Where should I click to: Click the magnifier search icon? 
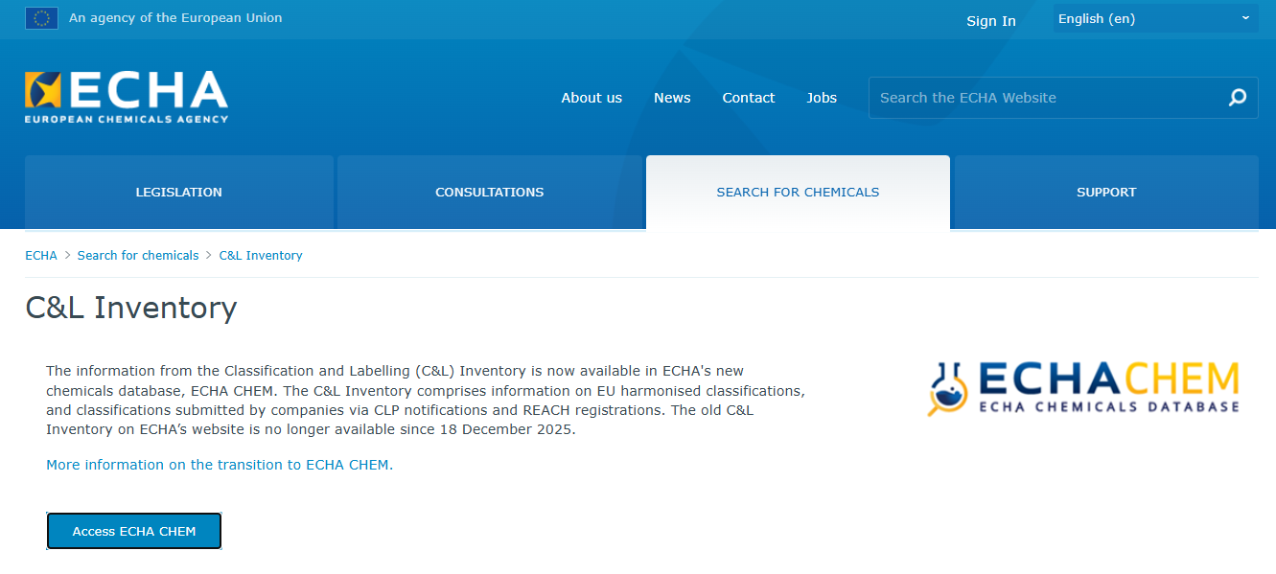pyautogui.click(x=1237, y=98)
